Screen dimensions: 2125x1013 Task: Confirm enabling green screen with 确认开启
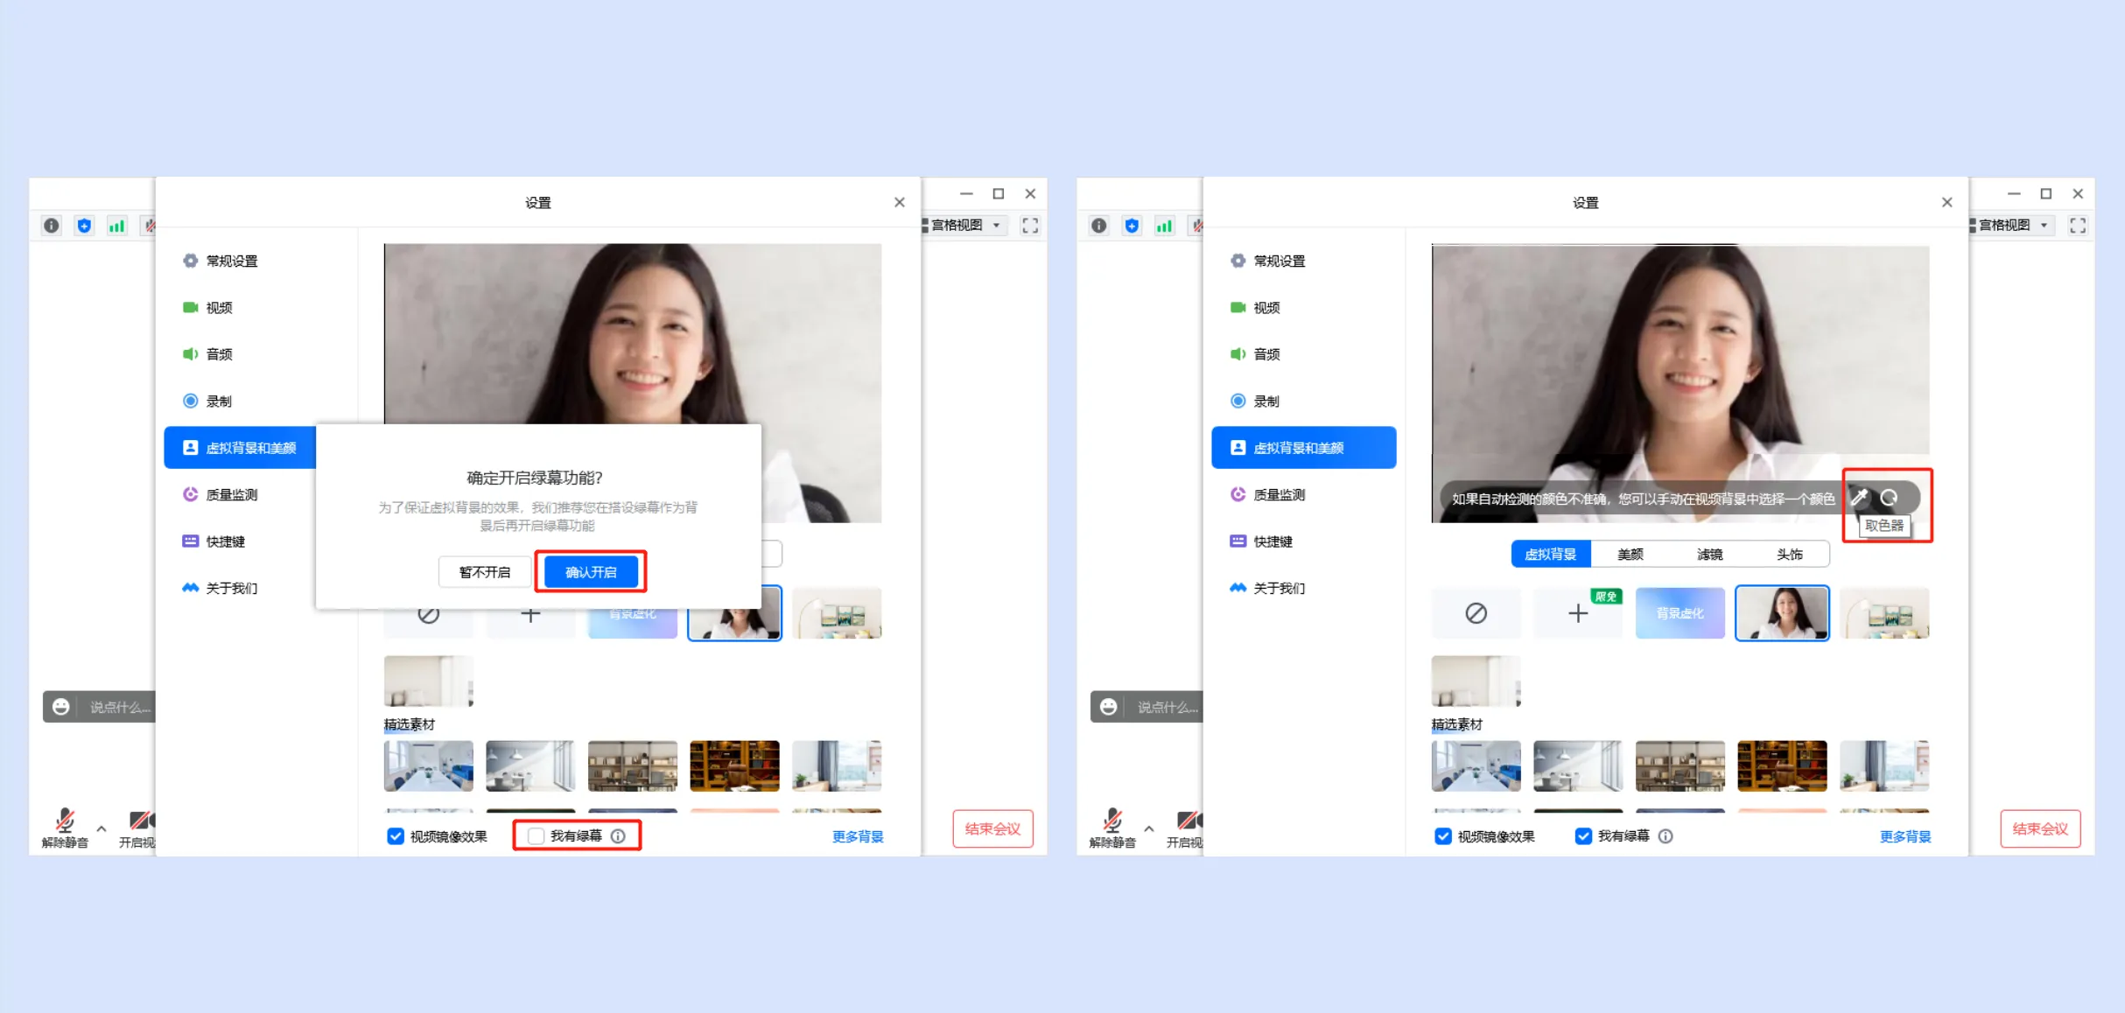pos(591,572)
